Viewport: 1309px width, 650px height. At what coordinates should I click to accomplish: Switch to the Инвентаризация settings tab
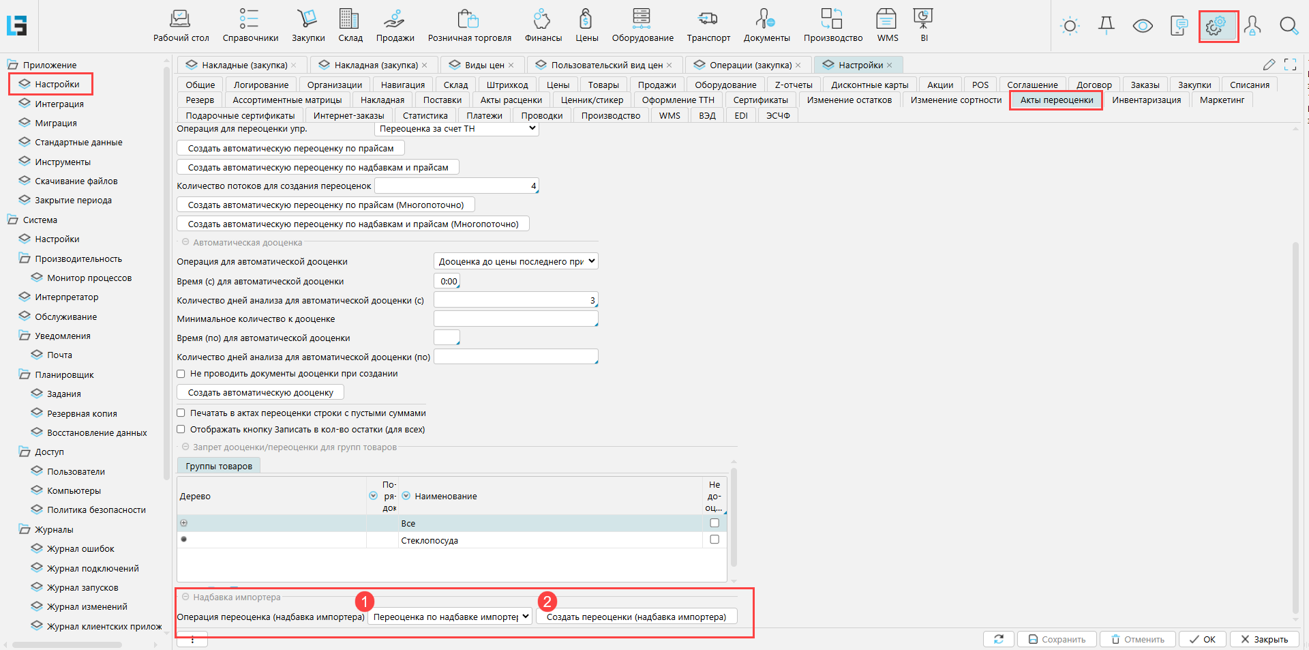pos(1146,100)
